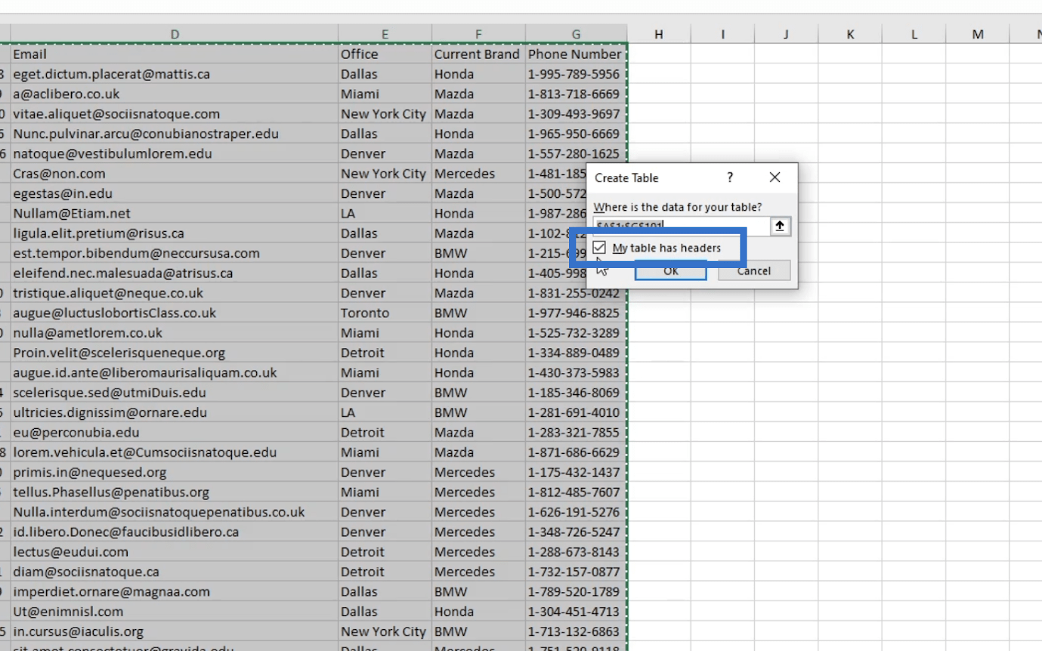Select phone number 1-309-493-9697
Viewport: 1042px width, 651px height.
(x=576, y=114)
